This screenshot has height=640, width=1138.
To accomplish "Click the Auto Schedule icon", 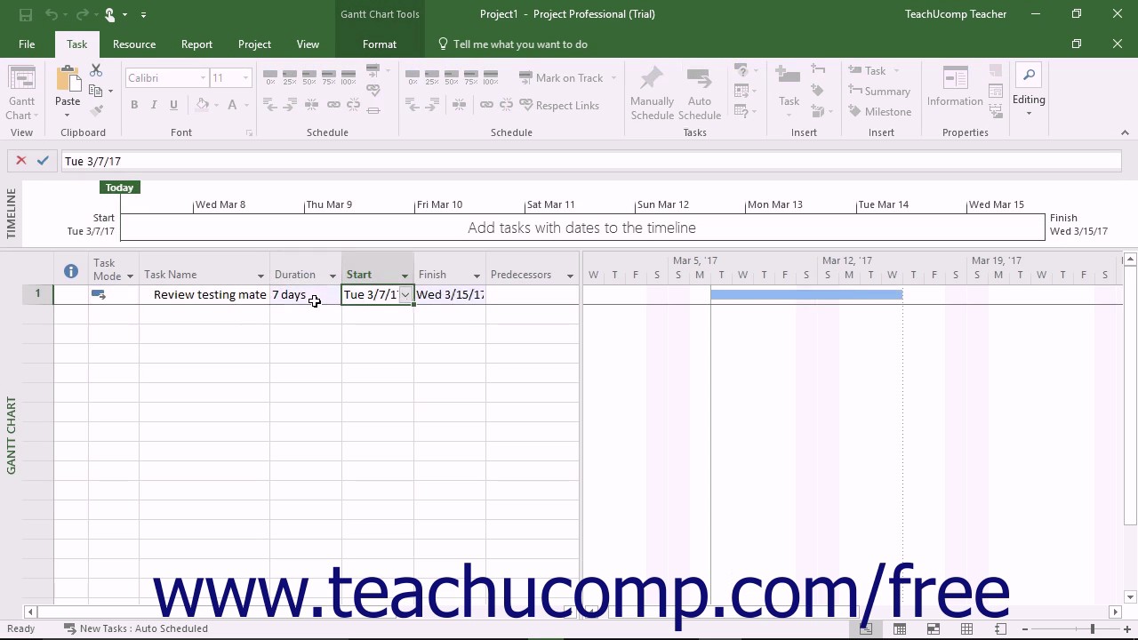I will tap(700, 79).
